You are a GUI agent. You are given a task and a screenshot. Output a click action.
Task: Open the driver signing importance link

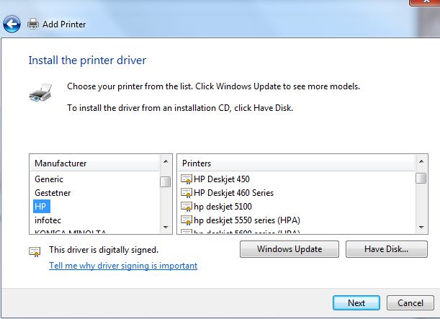123,266
